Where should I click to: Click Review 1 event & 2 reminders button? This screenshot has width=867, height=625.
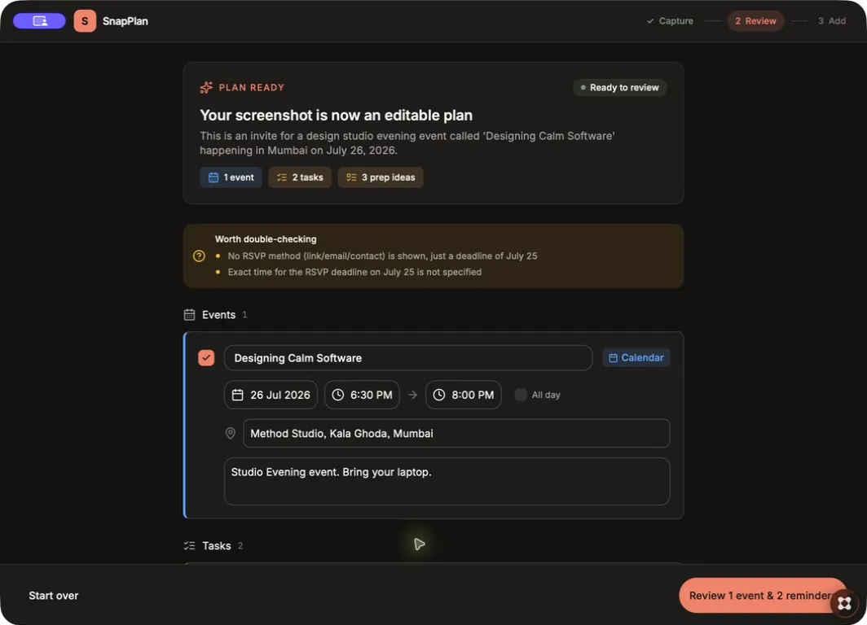[x=762, y=595]
